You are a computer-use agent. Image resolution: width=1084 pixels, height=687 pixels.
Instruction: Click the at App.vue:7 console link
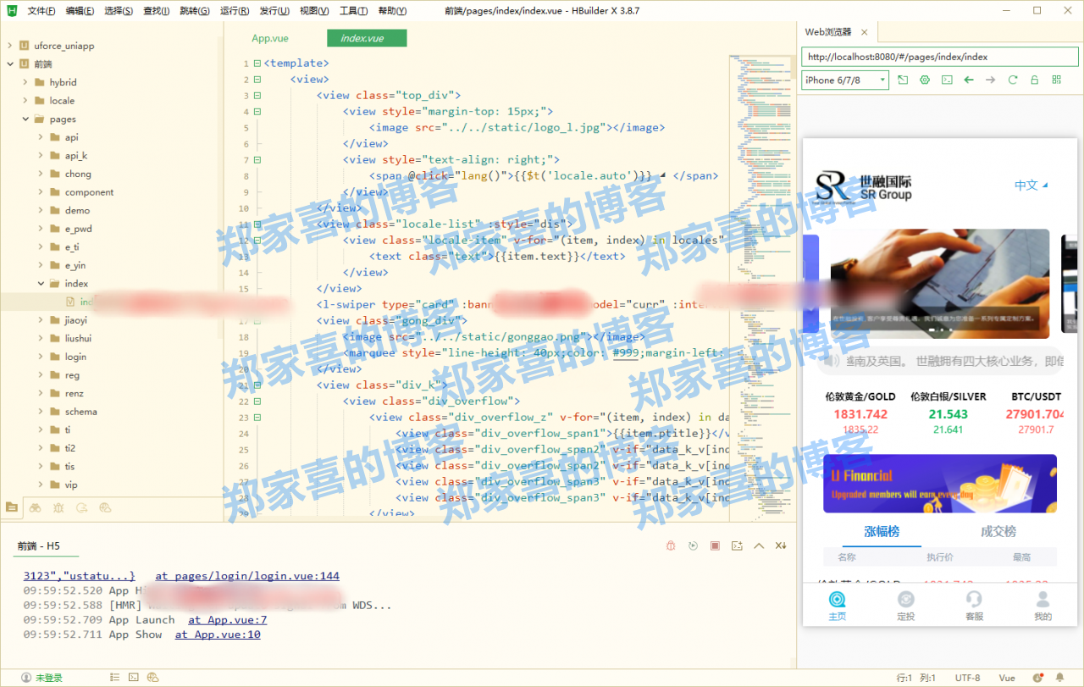click(227, 620)
